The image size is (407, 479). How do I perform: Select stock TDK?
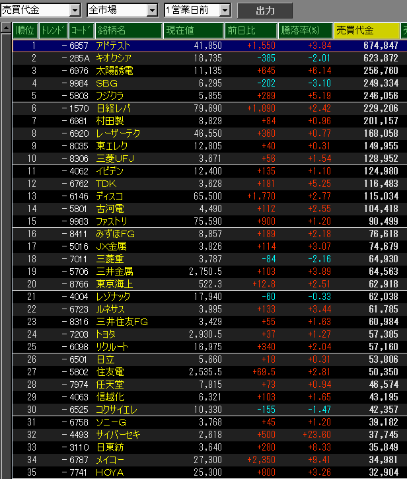[106, 184]
